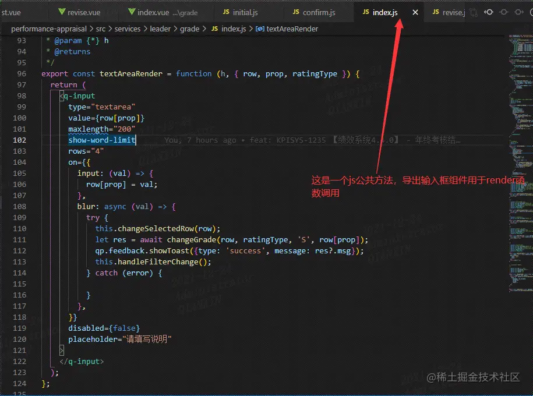Click the disabled={false} attribute
The height and width of the screenshot is (396, 533).
point(104,328)
